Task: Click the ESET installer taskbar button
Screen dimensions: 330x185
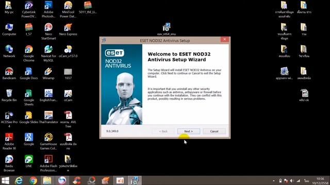Action: coord(135,180)
